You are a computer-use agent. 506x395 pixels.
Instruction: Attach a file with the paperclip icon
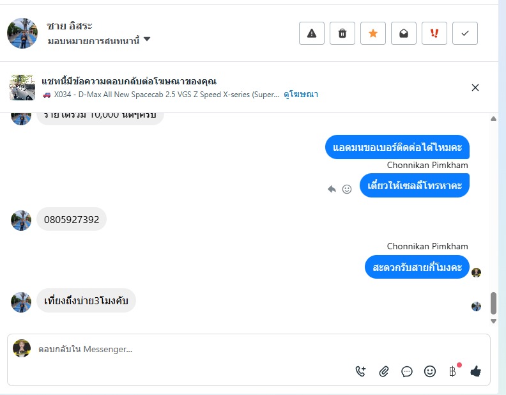(384, 371)
